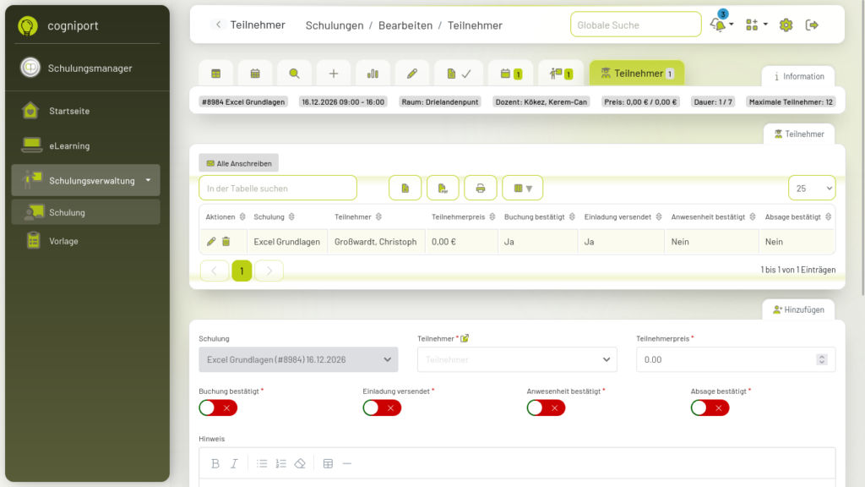Click Alle Anschreiben button

click(x=239, y=163)
